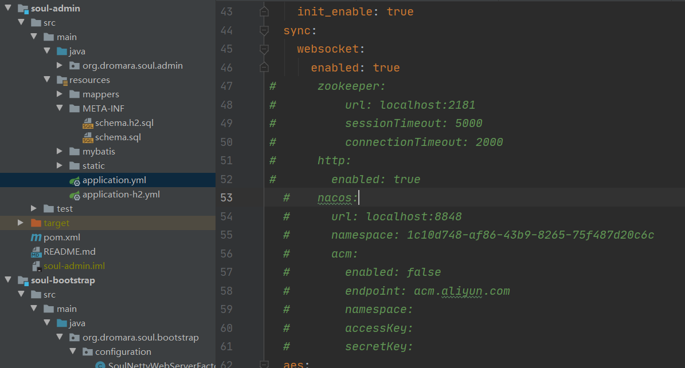
Task: Select schema.sql file
Action: [x=118, y=137]
